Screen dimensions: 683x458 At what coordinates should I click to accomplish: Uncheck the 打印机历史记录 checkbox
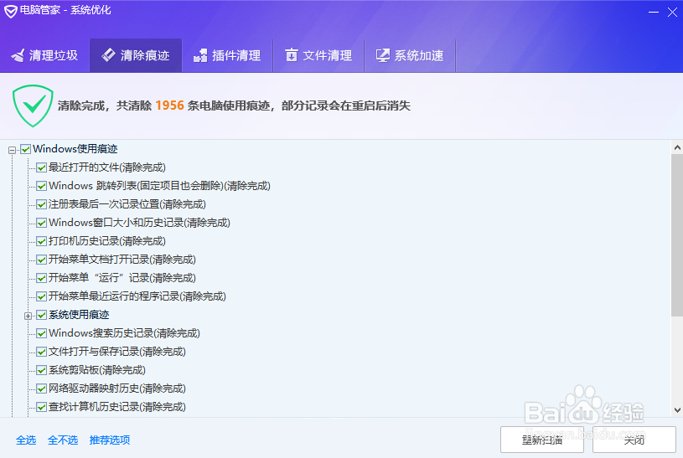[x=41, y=241]
